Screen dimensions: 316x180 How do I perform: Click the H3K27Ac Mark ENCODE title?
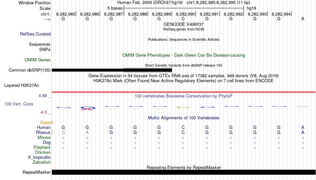tap(184, 81)
